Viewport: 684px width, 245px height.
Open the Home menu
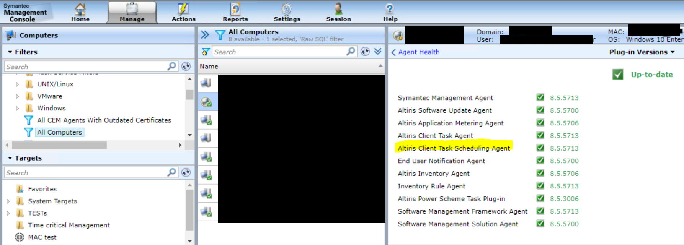(x=80, y=12)
